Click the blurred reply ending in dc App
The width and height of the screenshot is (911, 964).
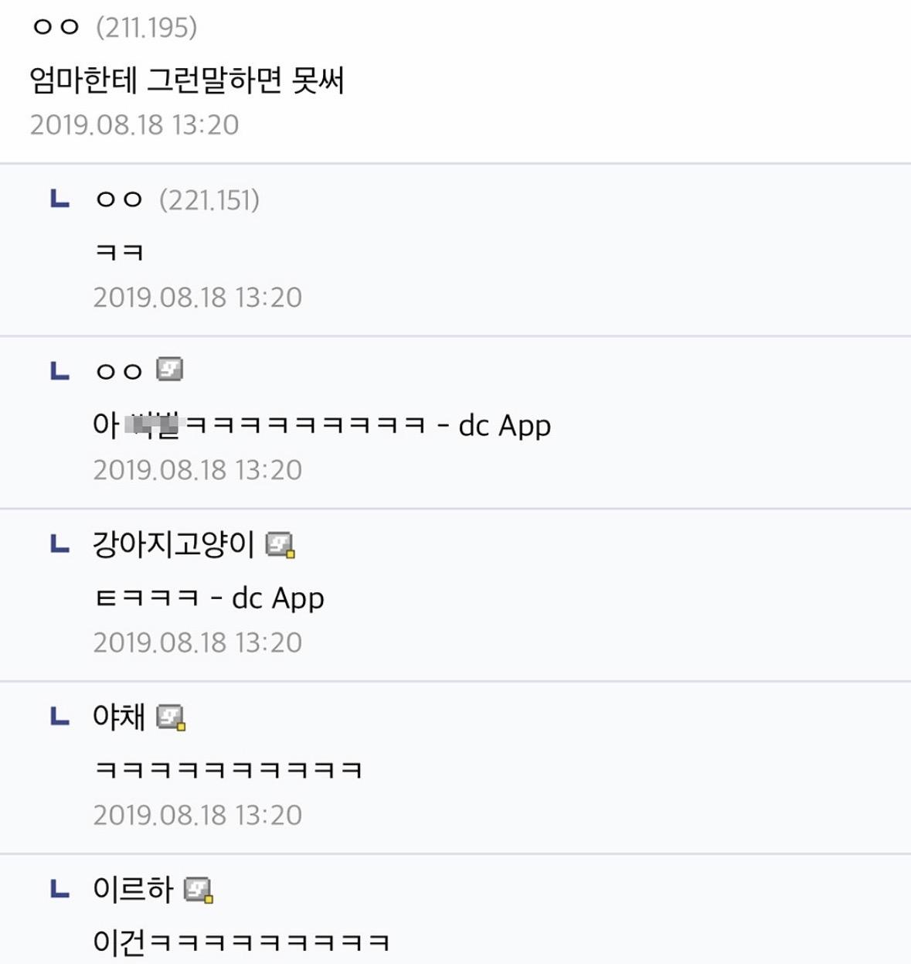[x=321, y=425]
